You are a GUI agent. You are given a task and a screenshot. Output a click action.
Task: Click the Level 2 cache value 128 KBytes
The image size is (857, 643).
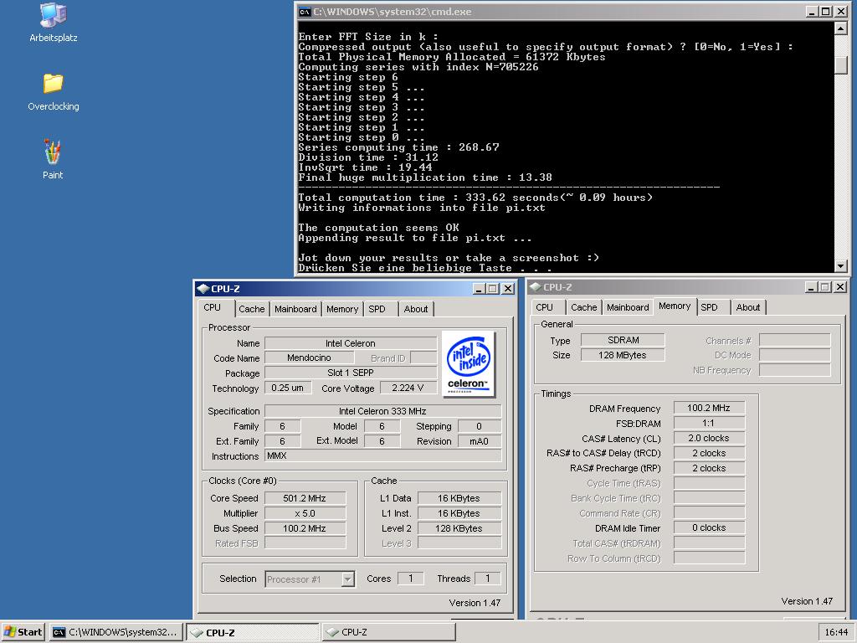tap(459, 528)
